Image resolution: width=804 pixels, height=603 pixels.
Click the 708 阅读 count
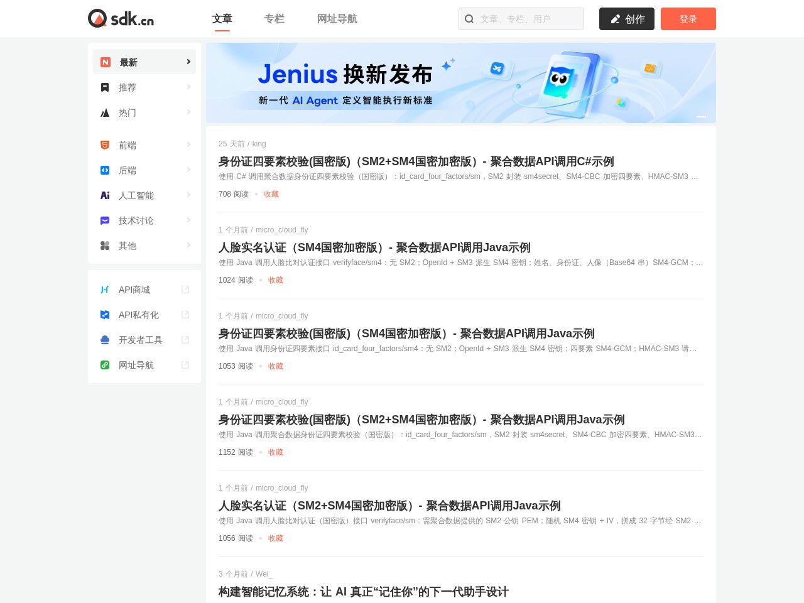(x=234, y=194)
